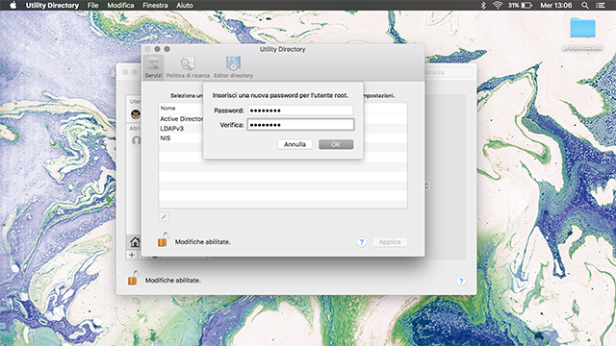Image resolution: width=616 pixels, height=346 pixels.
Task: Cancel with the Annulla button
Action: (295, 144)
